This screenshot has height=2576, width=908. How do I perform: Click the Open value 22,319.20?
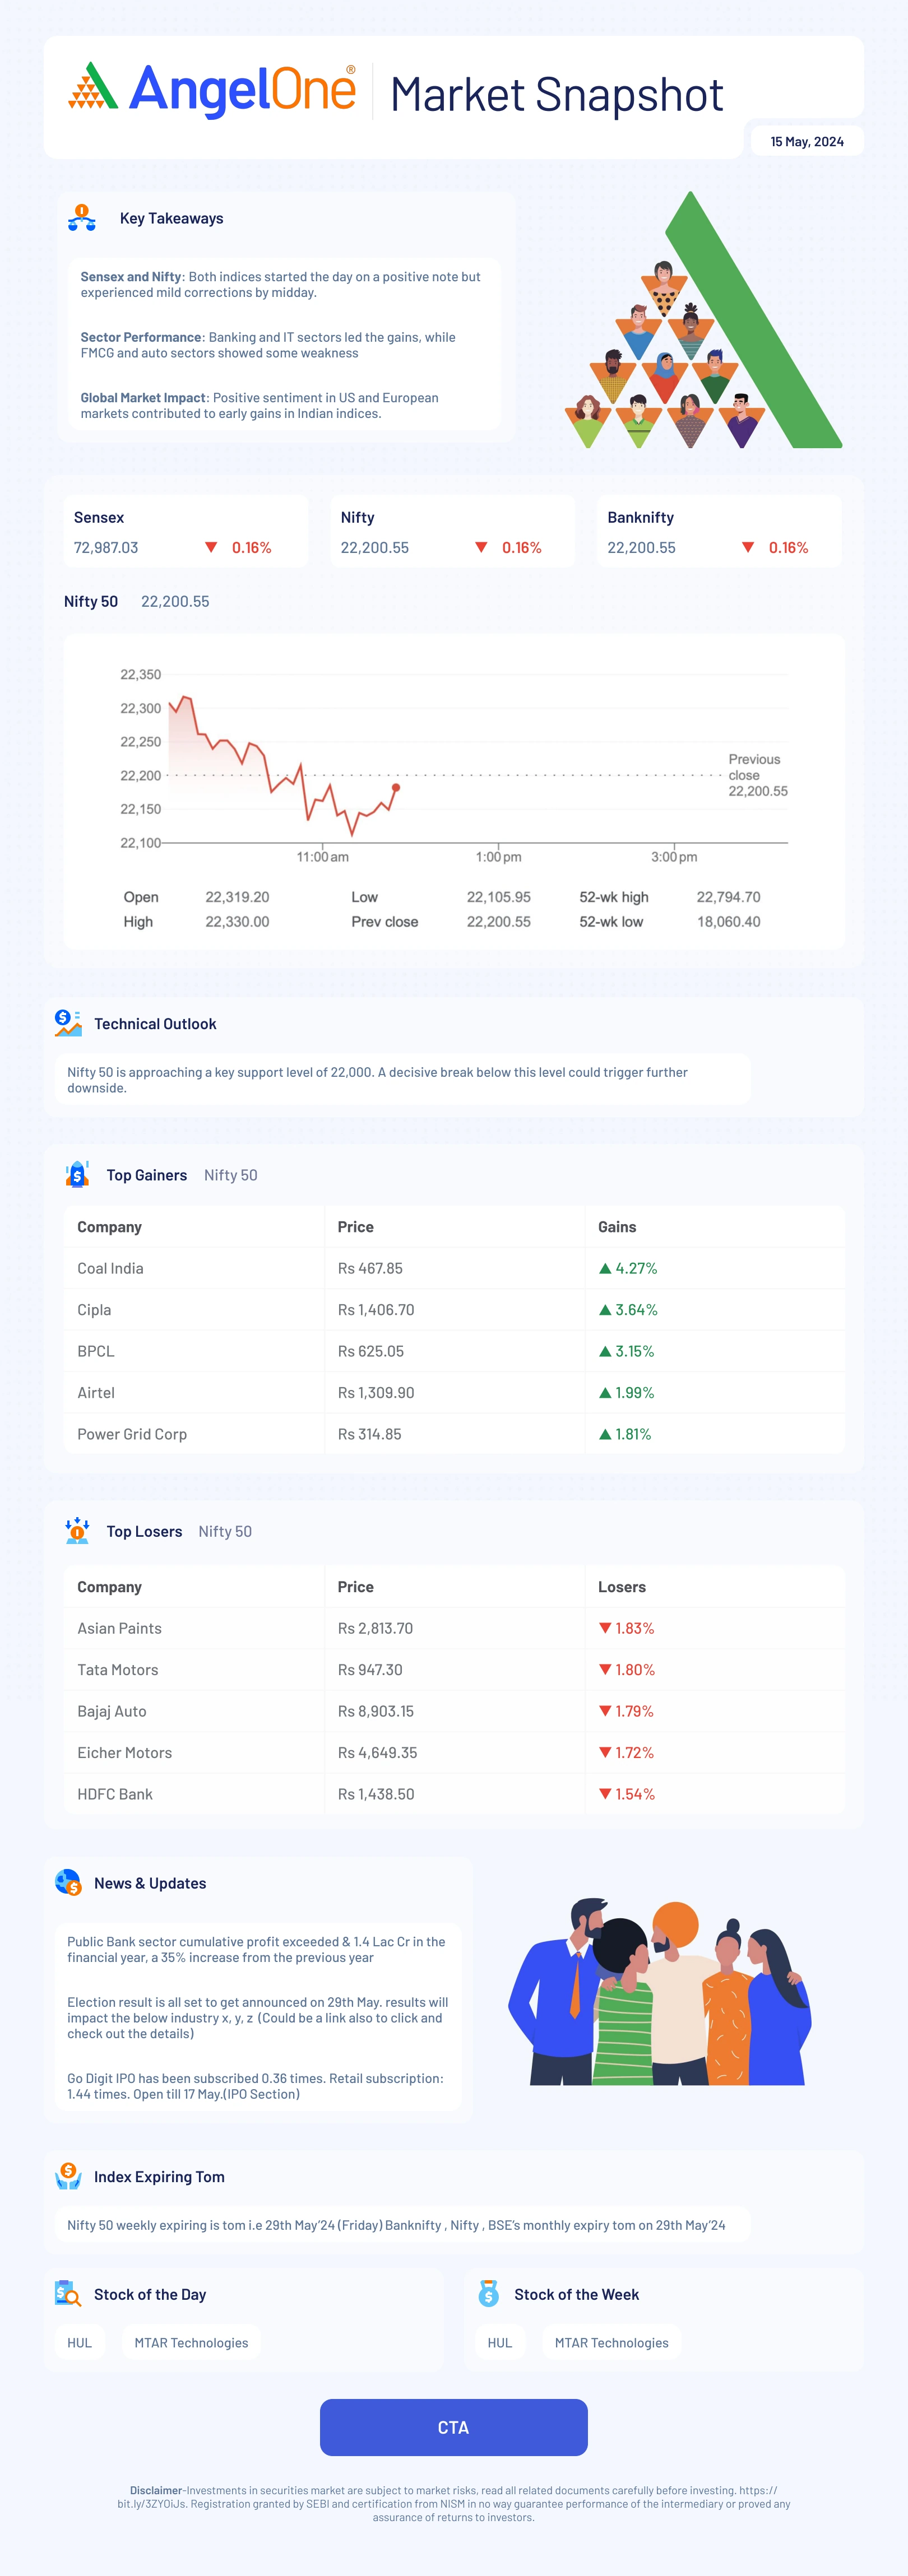(x=237, y=897)
